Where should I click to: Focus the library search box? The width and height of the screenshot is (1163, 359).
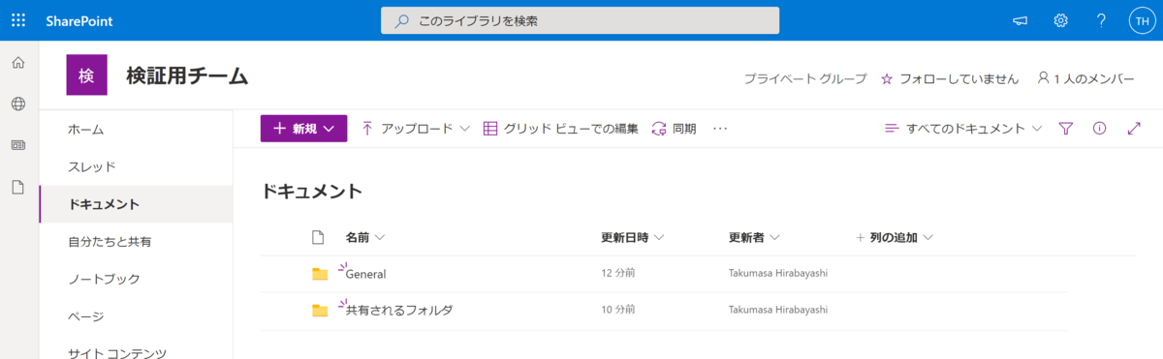(580, 20)
